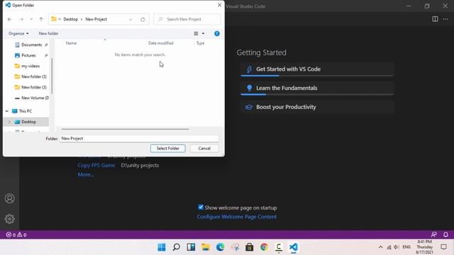Open Microsoft Store from taskbar
Viewport: 454px width, 255px height.
[249, 247]
